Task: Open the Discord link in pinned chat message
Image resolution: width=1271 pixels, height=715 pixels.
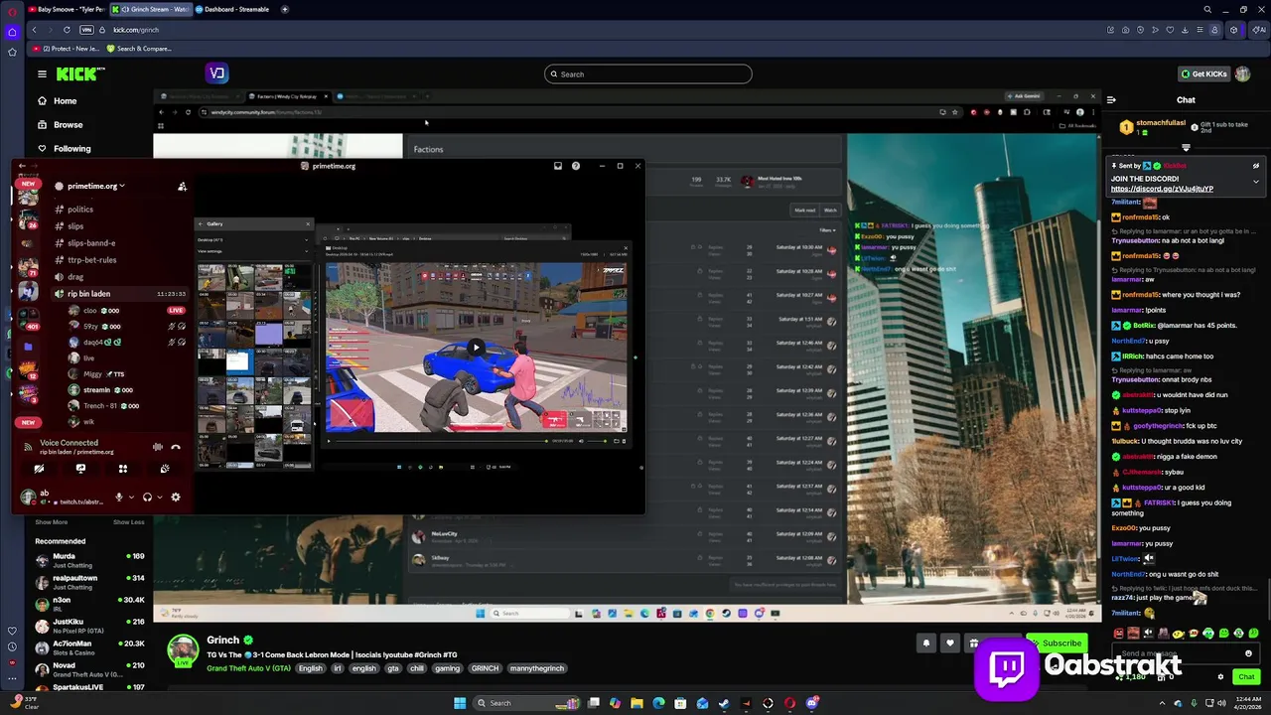Action: pyautogui.click(x=1162, y=189)
